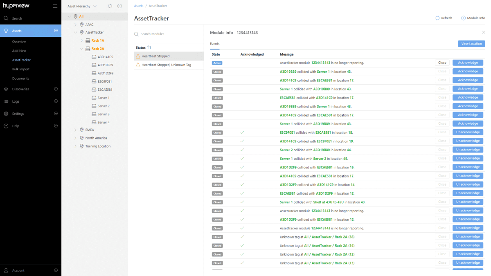Image resolution: width=491 pixels, height=276 pixels.
Task: Click the Settings gear icon
Action: tap(6, 113)
